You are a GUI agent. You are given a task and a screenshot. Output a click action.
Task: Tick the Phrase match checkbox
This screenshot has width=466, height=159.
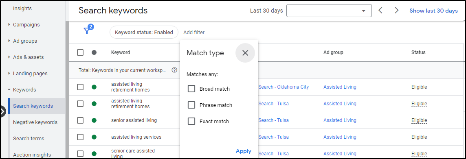(x=191, y=105)
